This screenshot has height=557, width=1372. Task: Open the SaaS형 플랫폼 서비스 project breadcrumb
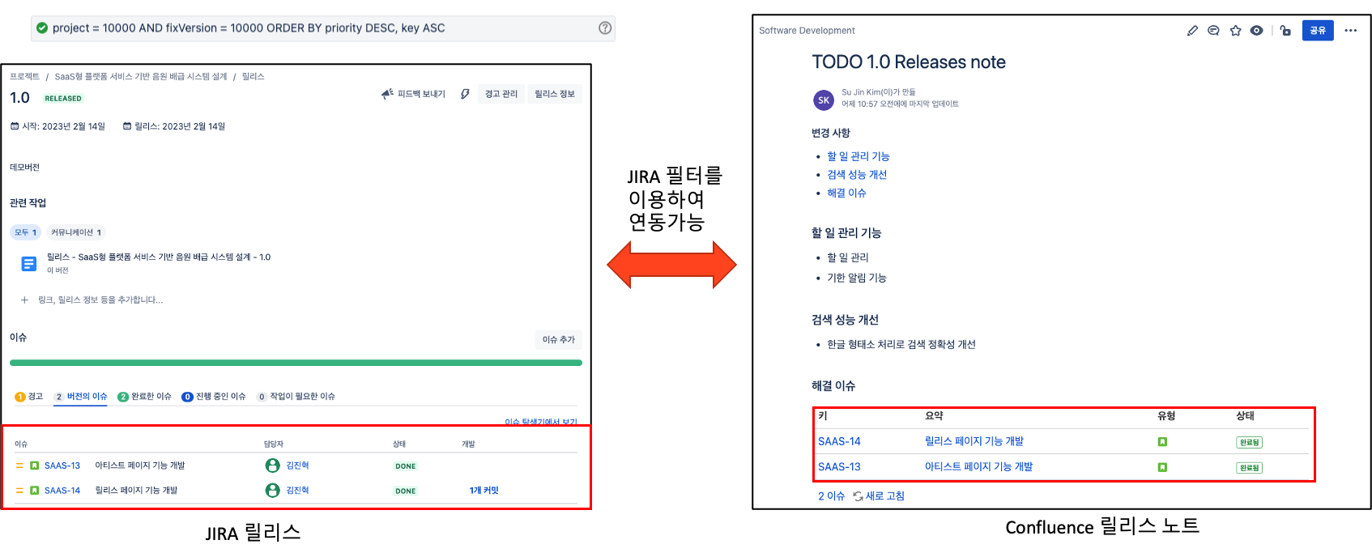(x=141, y=76)
